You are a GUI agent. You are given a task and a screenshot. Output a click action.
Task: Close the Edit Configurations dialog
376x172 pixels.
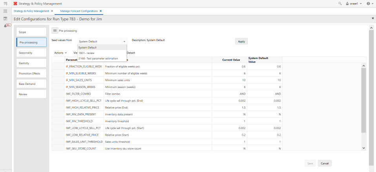(x=372, y=18)
